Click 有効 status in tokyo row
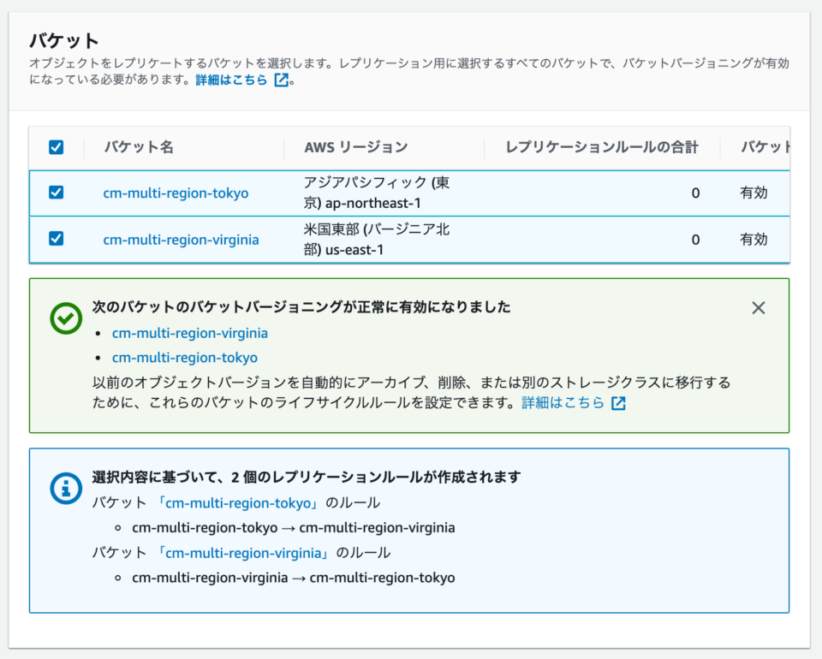 pos(753,193)
